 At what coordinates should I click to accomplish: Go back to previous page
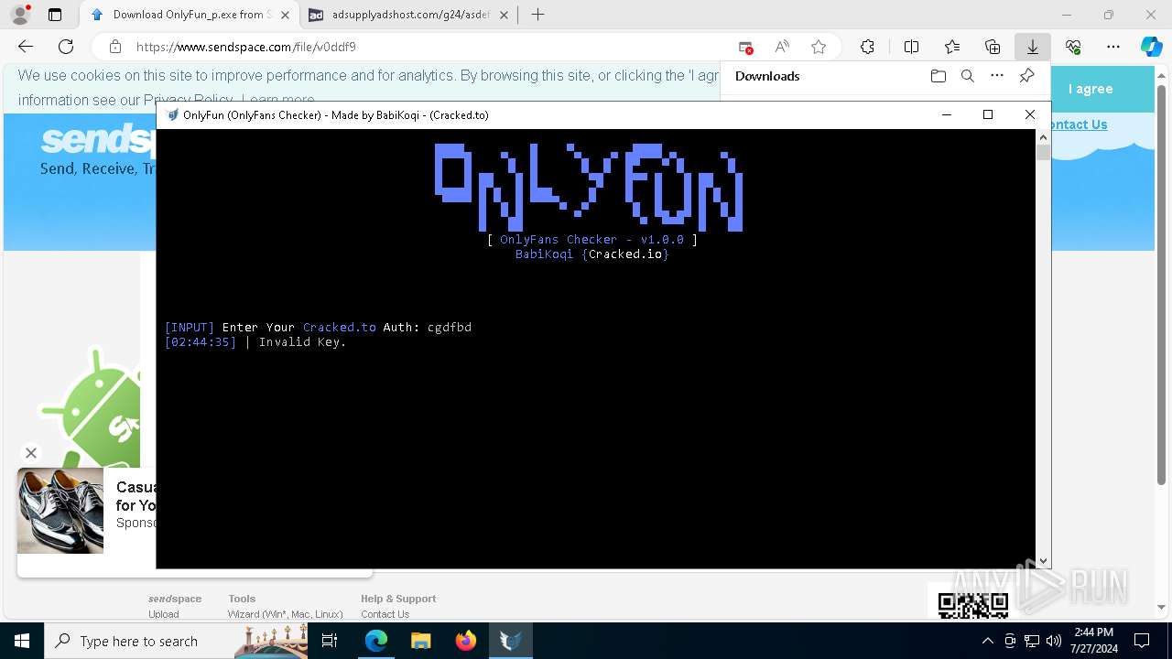(x=26, y=47)
